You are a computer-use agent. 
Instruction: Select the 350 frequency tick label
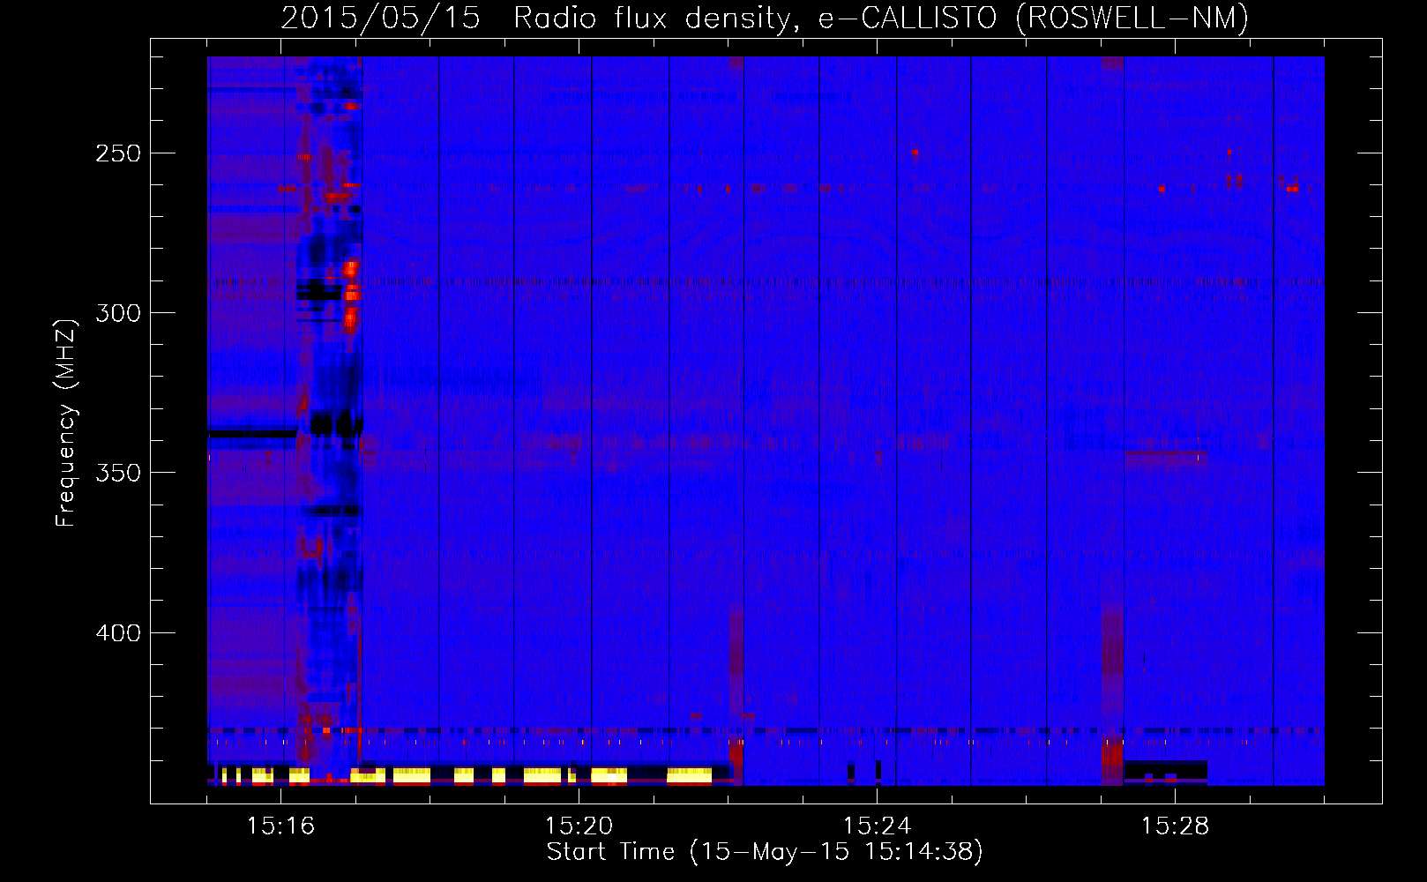coord(118,473)
